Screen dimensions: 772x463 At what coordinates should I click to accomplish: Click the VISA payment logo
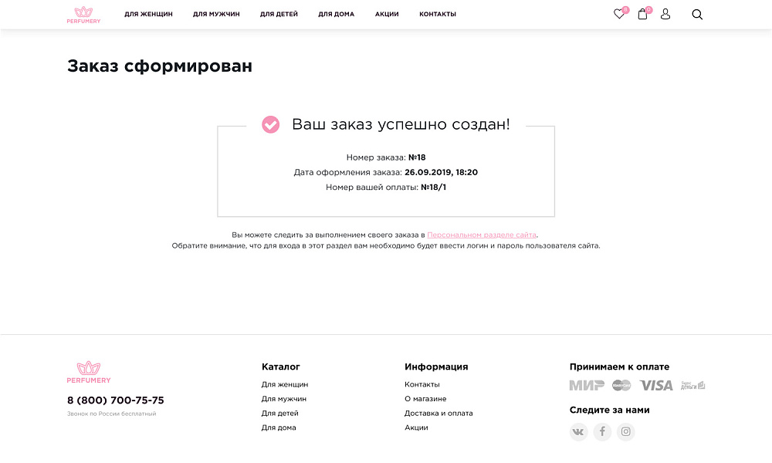(x=656, y=385)
